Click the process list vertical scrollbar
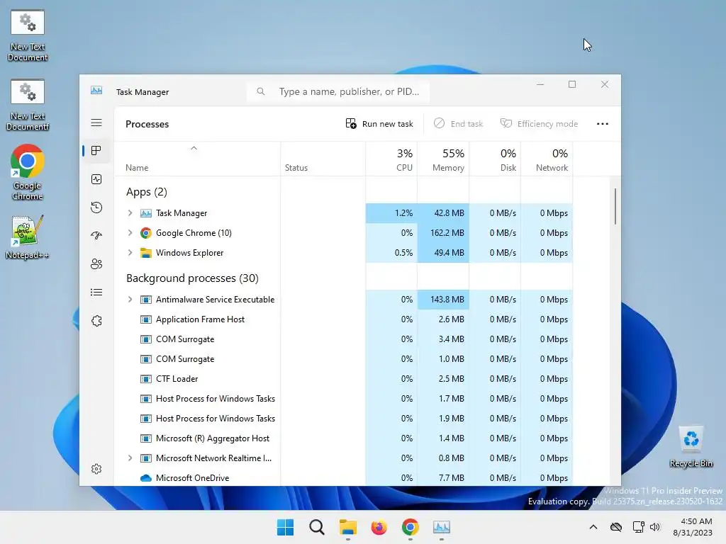 point(615,206)
